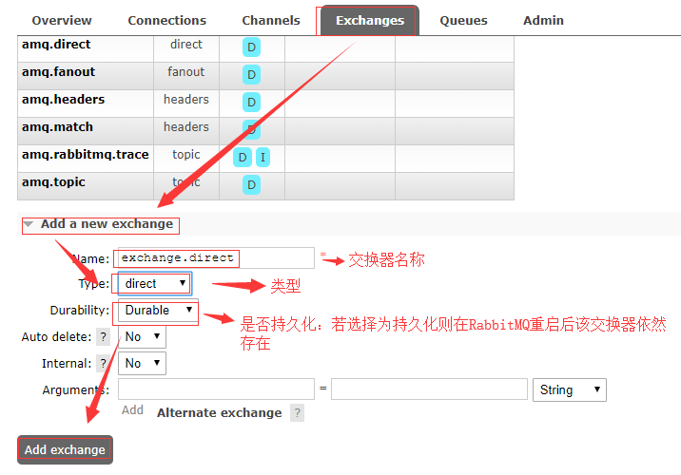This screenshot has height=475, width=681.
Task: Select the Exchanges tab
Action: pyautogui.click(x=370, y=20)
